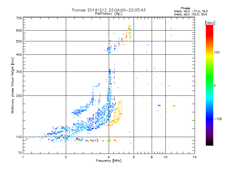
Task: Click the 'Phases' header label
Action: pos(185,8)
